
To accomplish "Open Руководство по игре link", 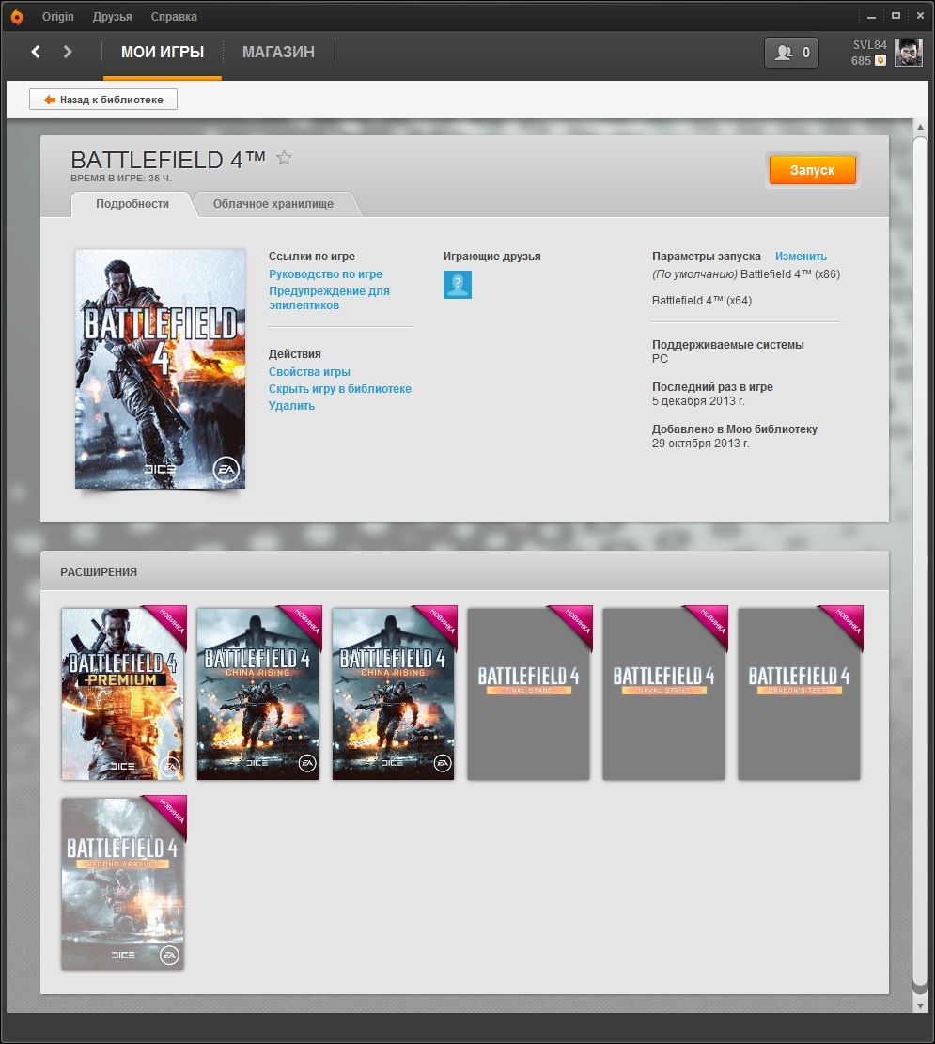I will pyautogui.click(x=326, y=274).
